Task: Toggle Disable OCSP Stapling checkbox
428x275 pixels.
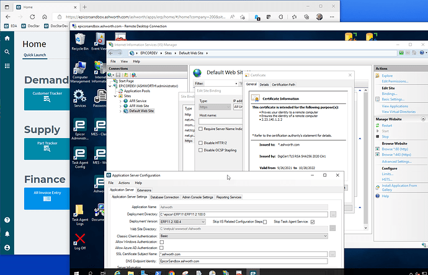Action: (x=200, y=150)
